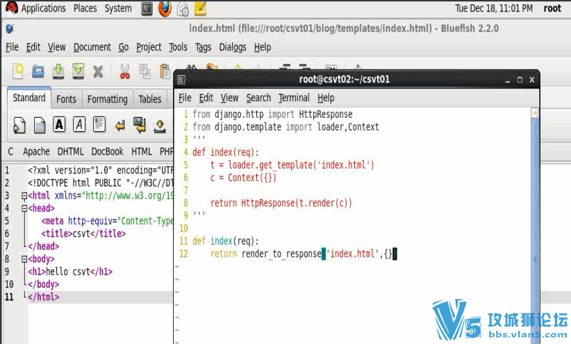Viewport: 571px width, 344px height.
Task: Click the 'title' tag line in Bluefish editor
Action: pos(83,234)
